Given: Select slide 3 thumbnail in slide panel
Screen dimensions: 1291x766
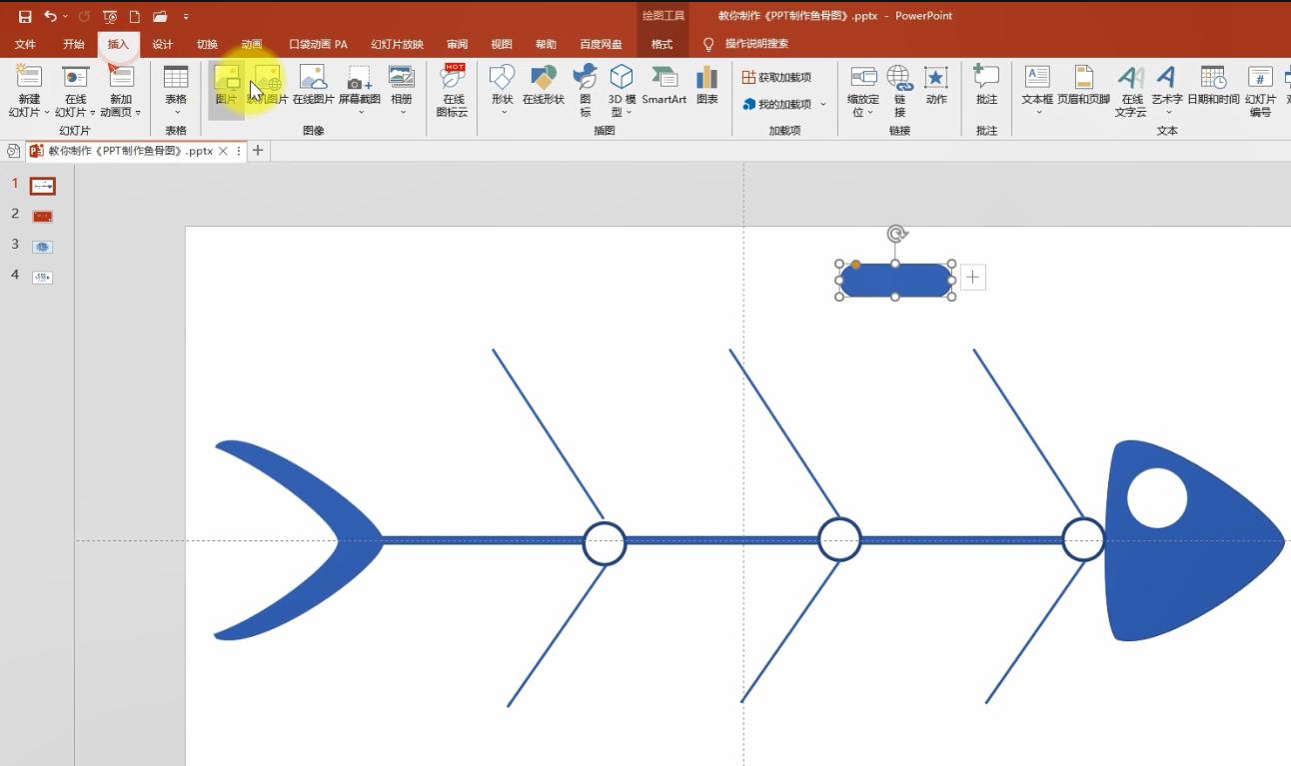Looking at the screenshot, I should (x=42, y=247).
